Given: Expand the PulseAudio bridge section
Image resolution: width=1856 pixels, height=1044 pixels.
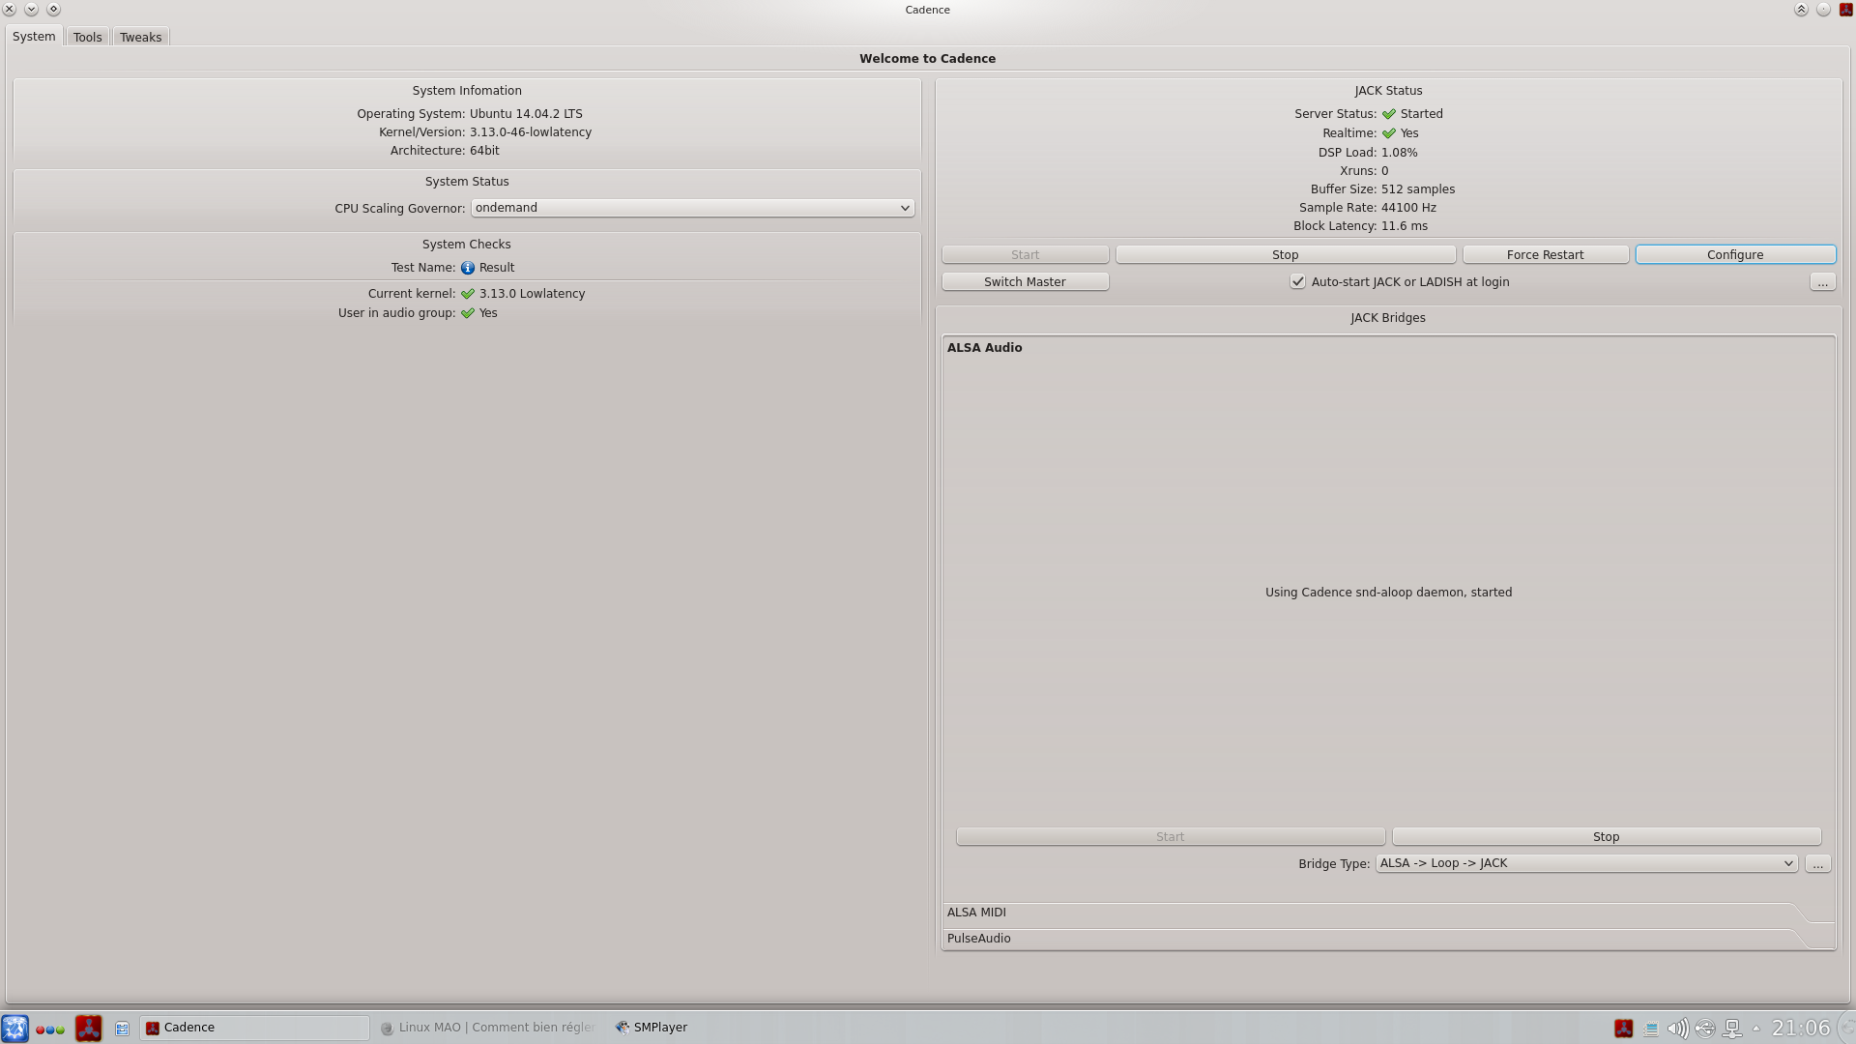Looking at the screenshot, I should point(979,939).
